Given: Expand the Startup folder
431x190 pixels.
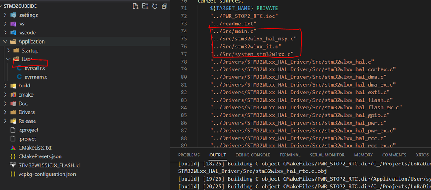Looking at the screenshot, I should [9, 50].
